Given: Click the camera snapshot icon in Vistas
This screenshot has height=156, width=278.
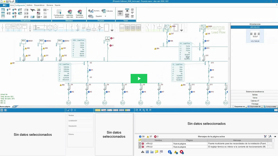Looking at the screenshot, I should [x=127, y=11].
